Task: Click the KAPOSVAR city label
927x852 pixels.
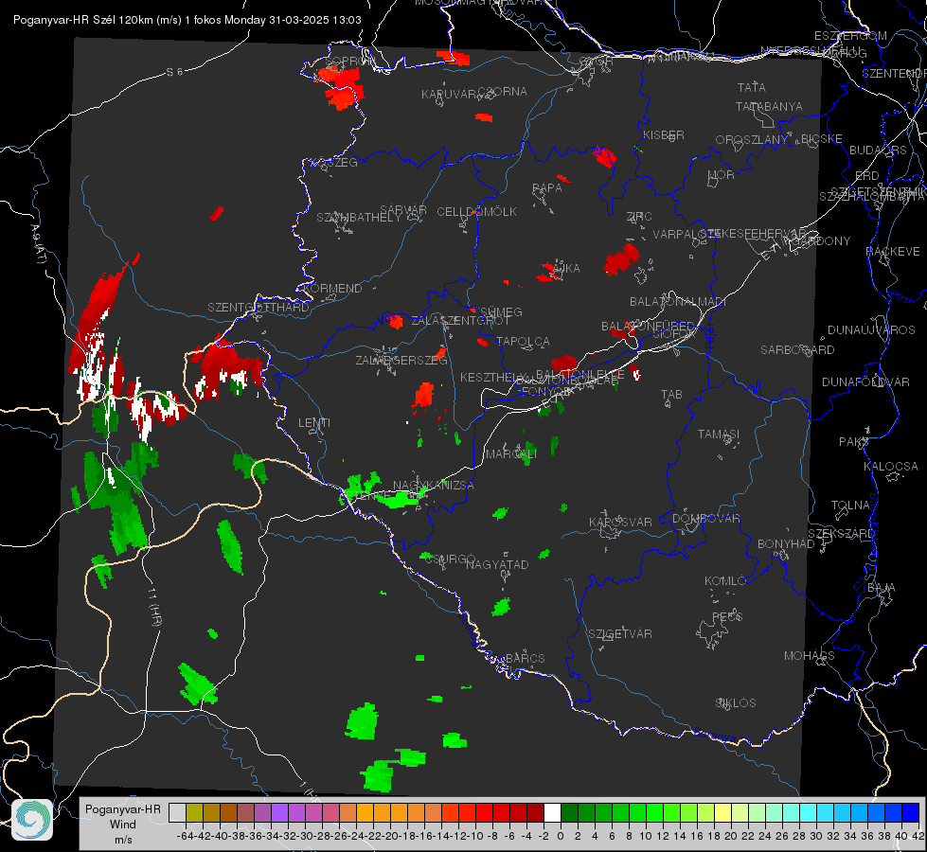Action: click(621, 523)
